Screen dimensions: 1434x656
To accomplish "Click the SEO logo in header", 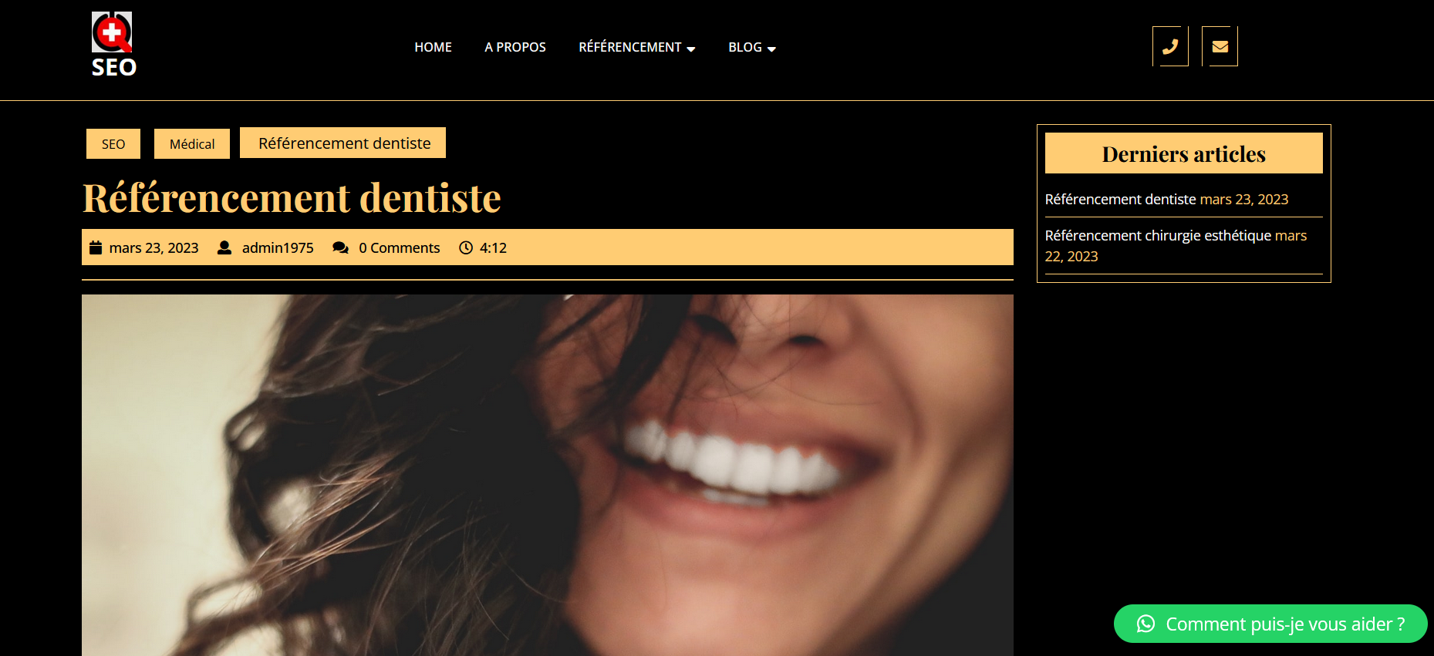I will (114, 45).
